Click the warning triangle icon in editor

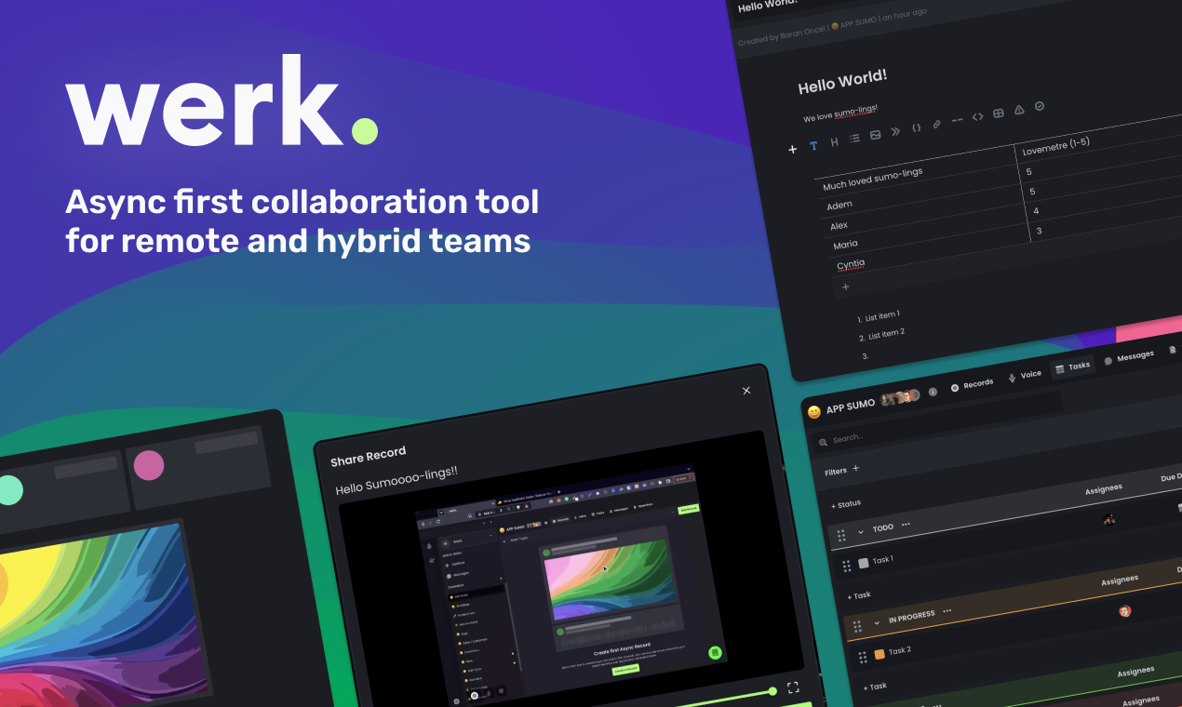point(1019,110)
